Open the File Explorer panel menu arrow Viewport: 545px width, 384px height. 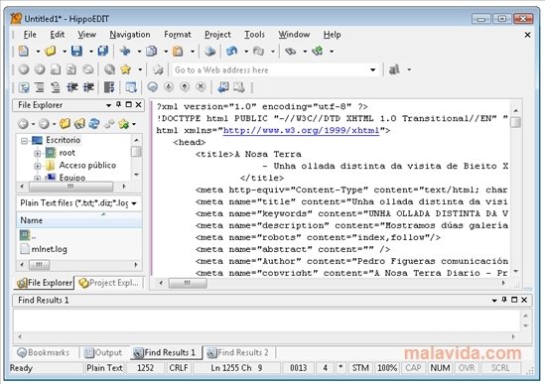108,105
